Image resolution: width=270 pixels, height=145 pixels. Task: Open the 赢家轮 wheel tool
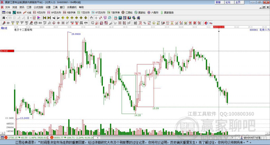click(x=140, y=13)
